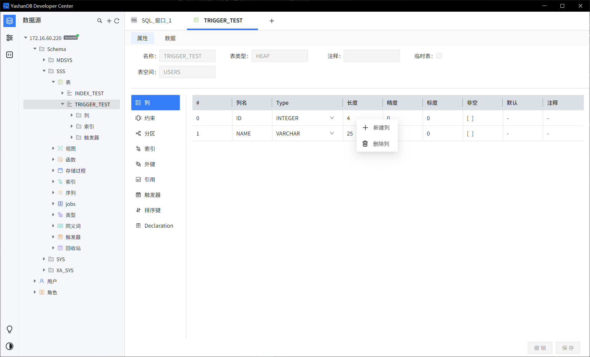Viewport: 590px width, 357px height.
Task: Select the jobs tree item
Action: tap(70, 204)
